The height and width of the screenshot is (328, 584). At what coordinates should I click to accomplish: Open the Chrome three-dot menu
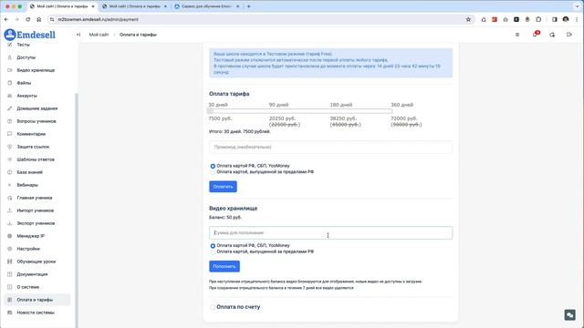(577, 19)
